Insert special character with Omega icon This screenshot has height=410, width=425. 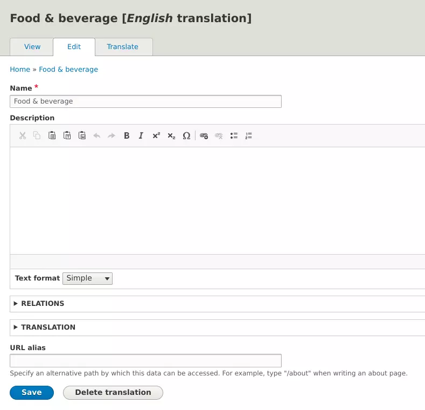186,136
